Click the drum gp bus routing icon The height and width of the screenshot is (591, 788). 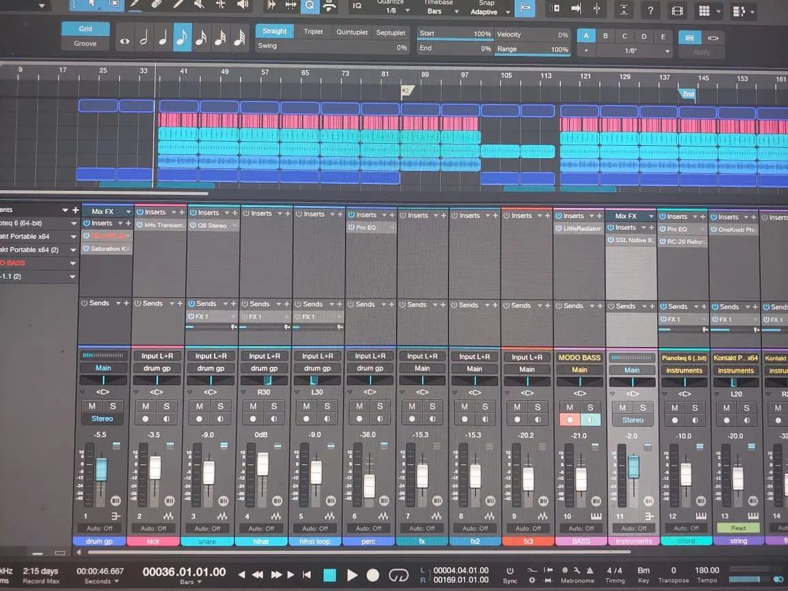coord(116,516)
